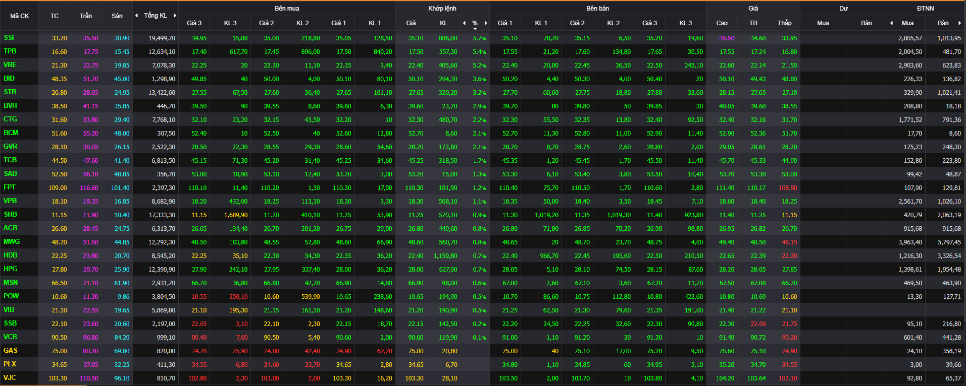
Task: Click the right arrow next to % column header
Action: [486, 23]
